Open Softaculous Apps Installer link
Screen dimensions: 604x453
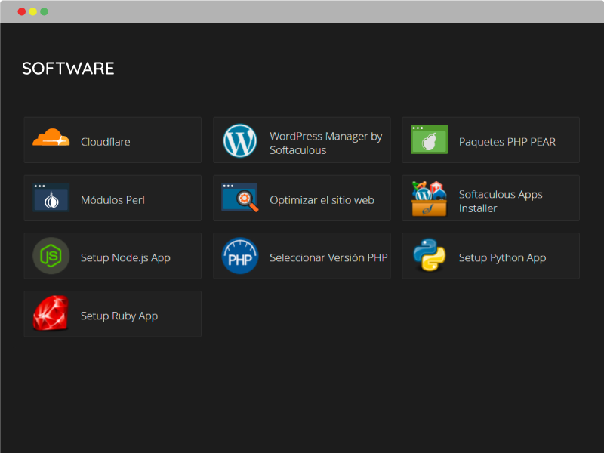pos(501,201)
